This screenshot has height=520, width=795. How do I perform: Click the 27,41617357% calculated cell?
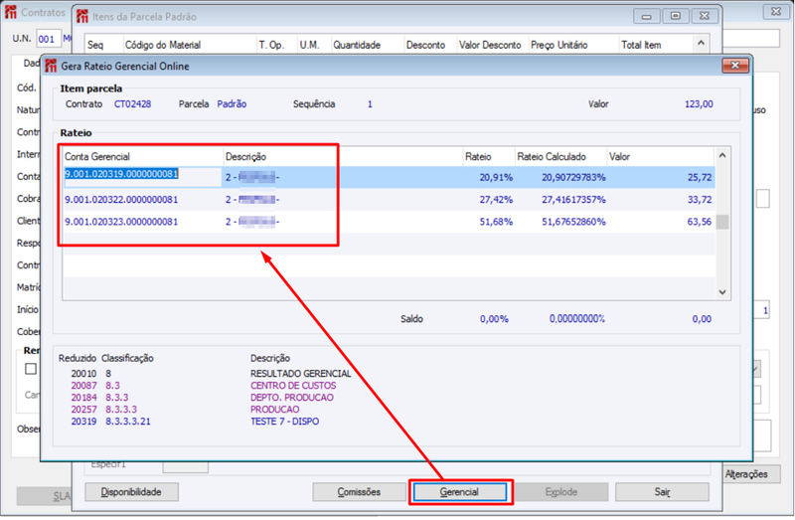pyautogui.click(x=573, y=200)
